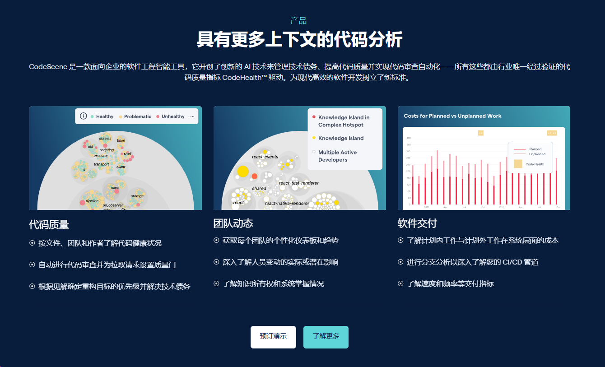The image size is (605, 367).
Task: Click the Knowledge Island in Complex Hotspot label
Action: coord(344,121)
